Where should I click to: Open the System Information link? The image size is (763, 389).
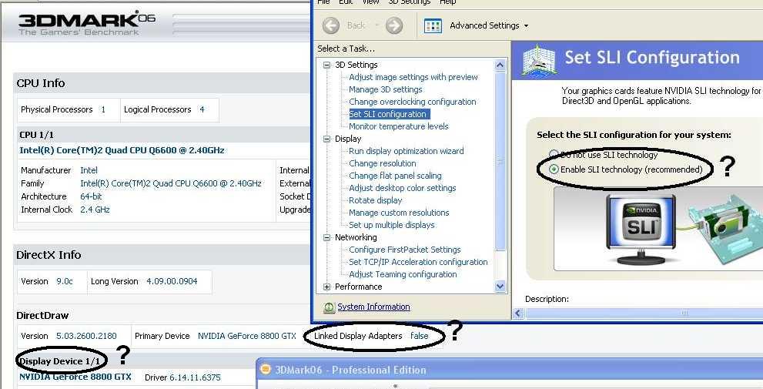click(x=373, y=307)
